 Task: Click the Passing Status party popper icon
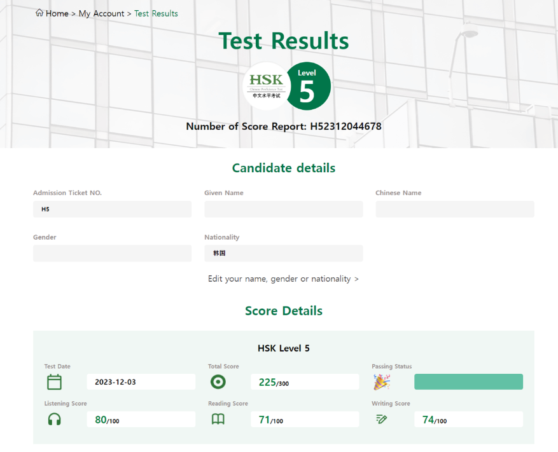tap(382, 382)
